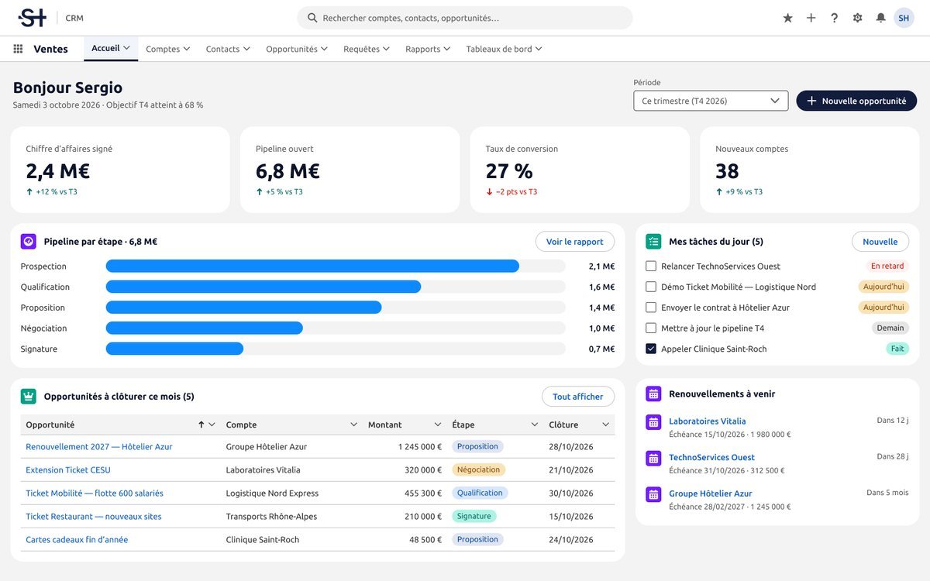The image size is (930, 581).
Task: Open the notifications bell
Action: pyautogui.click(x=880, y=18)
